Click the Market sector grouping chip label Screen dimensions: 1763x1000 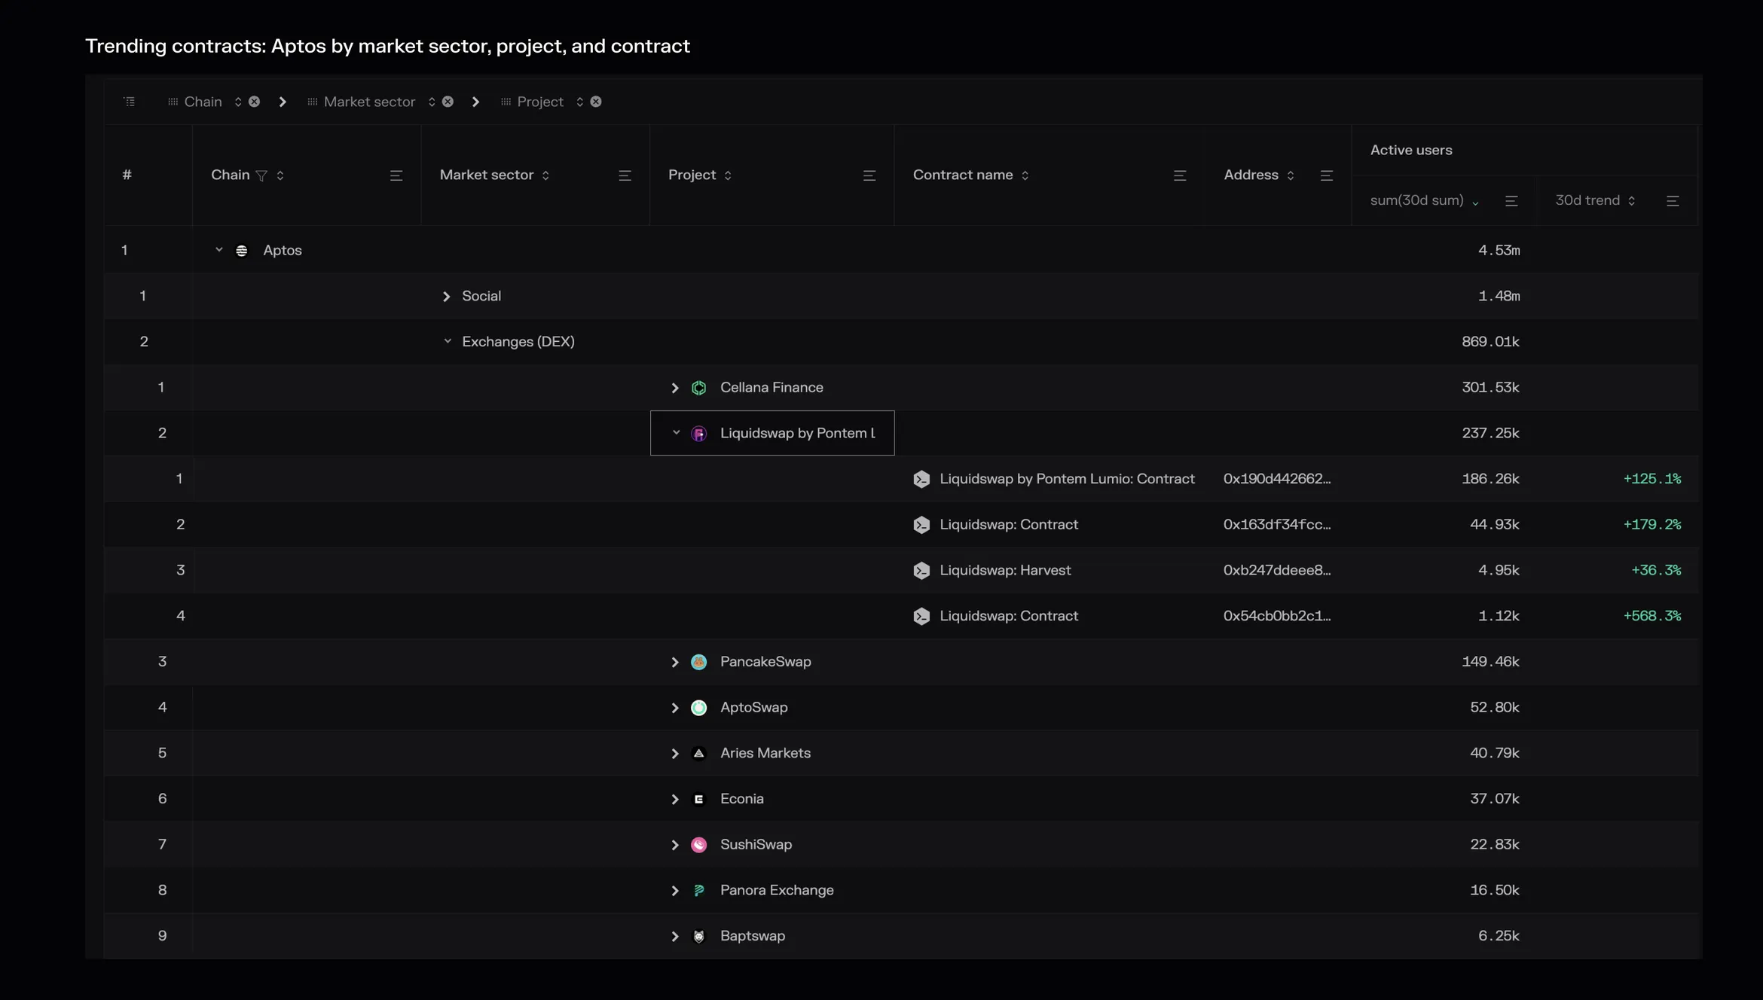click(x=369, y=102)
